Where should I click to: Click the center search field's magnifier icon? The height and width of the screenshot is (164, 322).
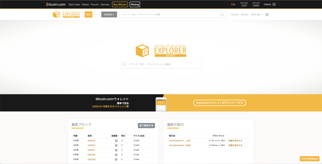click(x=124, y=64)
